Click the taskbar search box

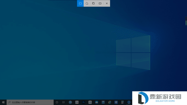click(x=30, y=102)
